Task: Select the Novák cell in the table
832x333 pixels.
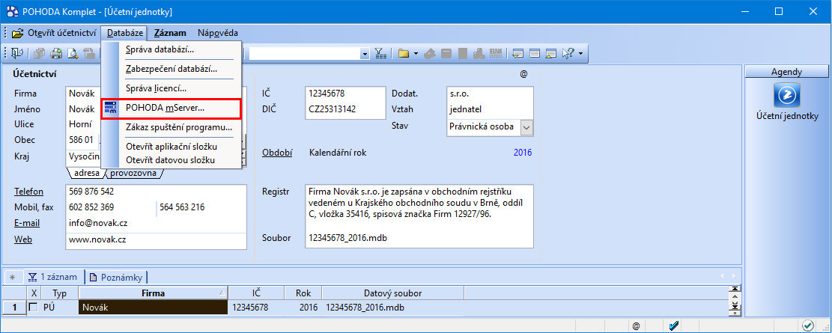Action: coord(154,307)
